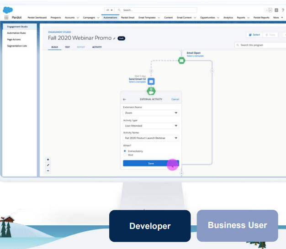Open the Pardot Dashboard nav tab
This screenshot has height=249, width=286.
(x=37, y=18)
